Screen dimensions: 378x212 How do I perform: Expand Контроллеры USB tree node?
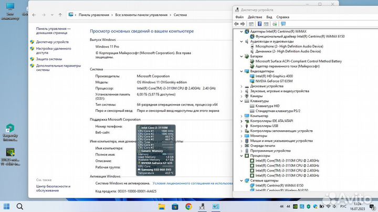(241, 126)
